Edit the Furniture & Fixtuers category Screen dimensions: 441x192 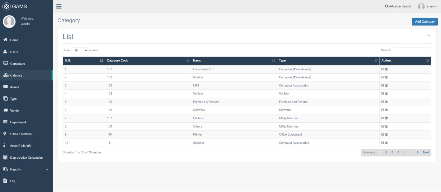coord(383,102)
